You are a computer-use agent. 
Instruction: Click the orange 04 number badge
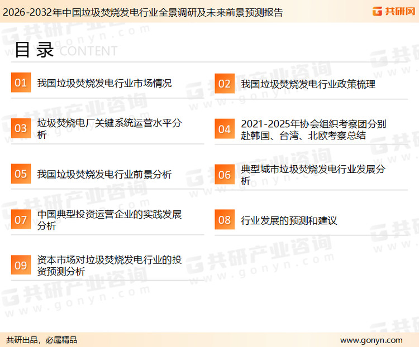pos(225,129)
